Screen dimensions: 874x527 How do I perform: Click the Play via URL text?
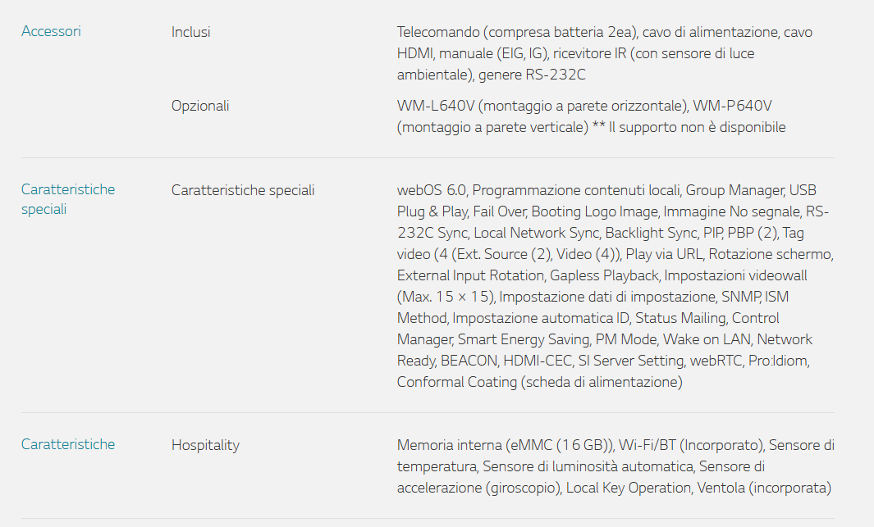664,254
